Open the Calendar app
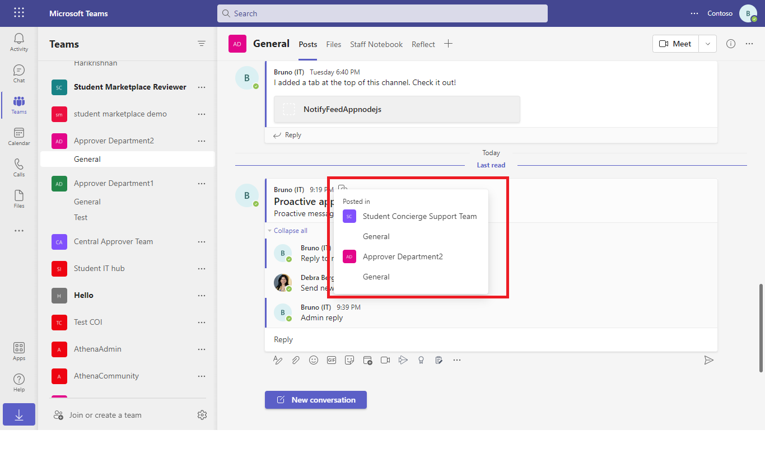The image size is (765, 467). [19, 137]
